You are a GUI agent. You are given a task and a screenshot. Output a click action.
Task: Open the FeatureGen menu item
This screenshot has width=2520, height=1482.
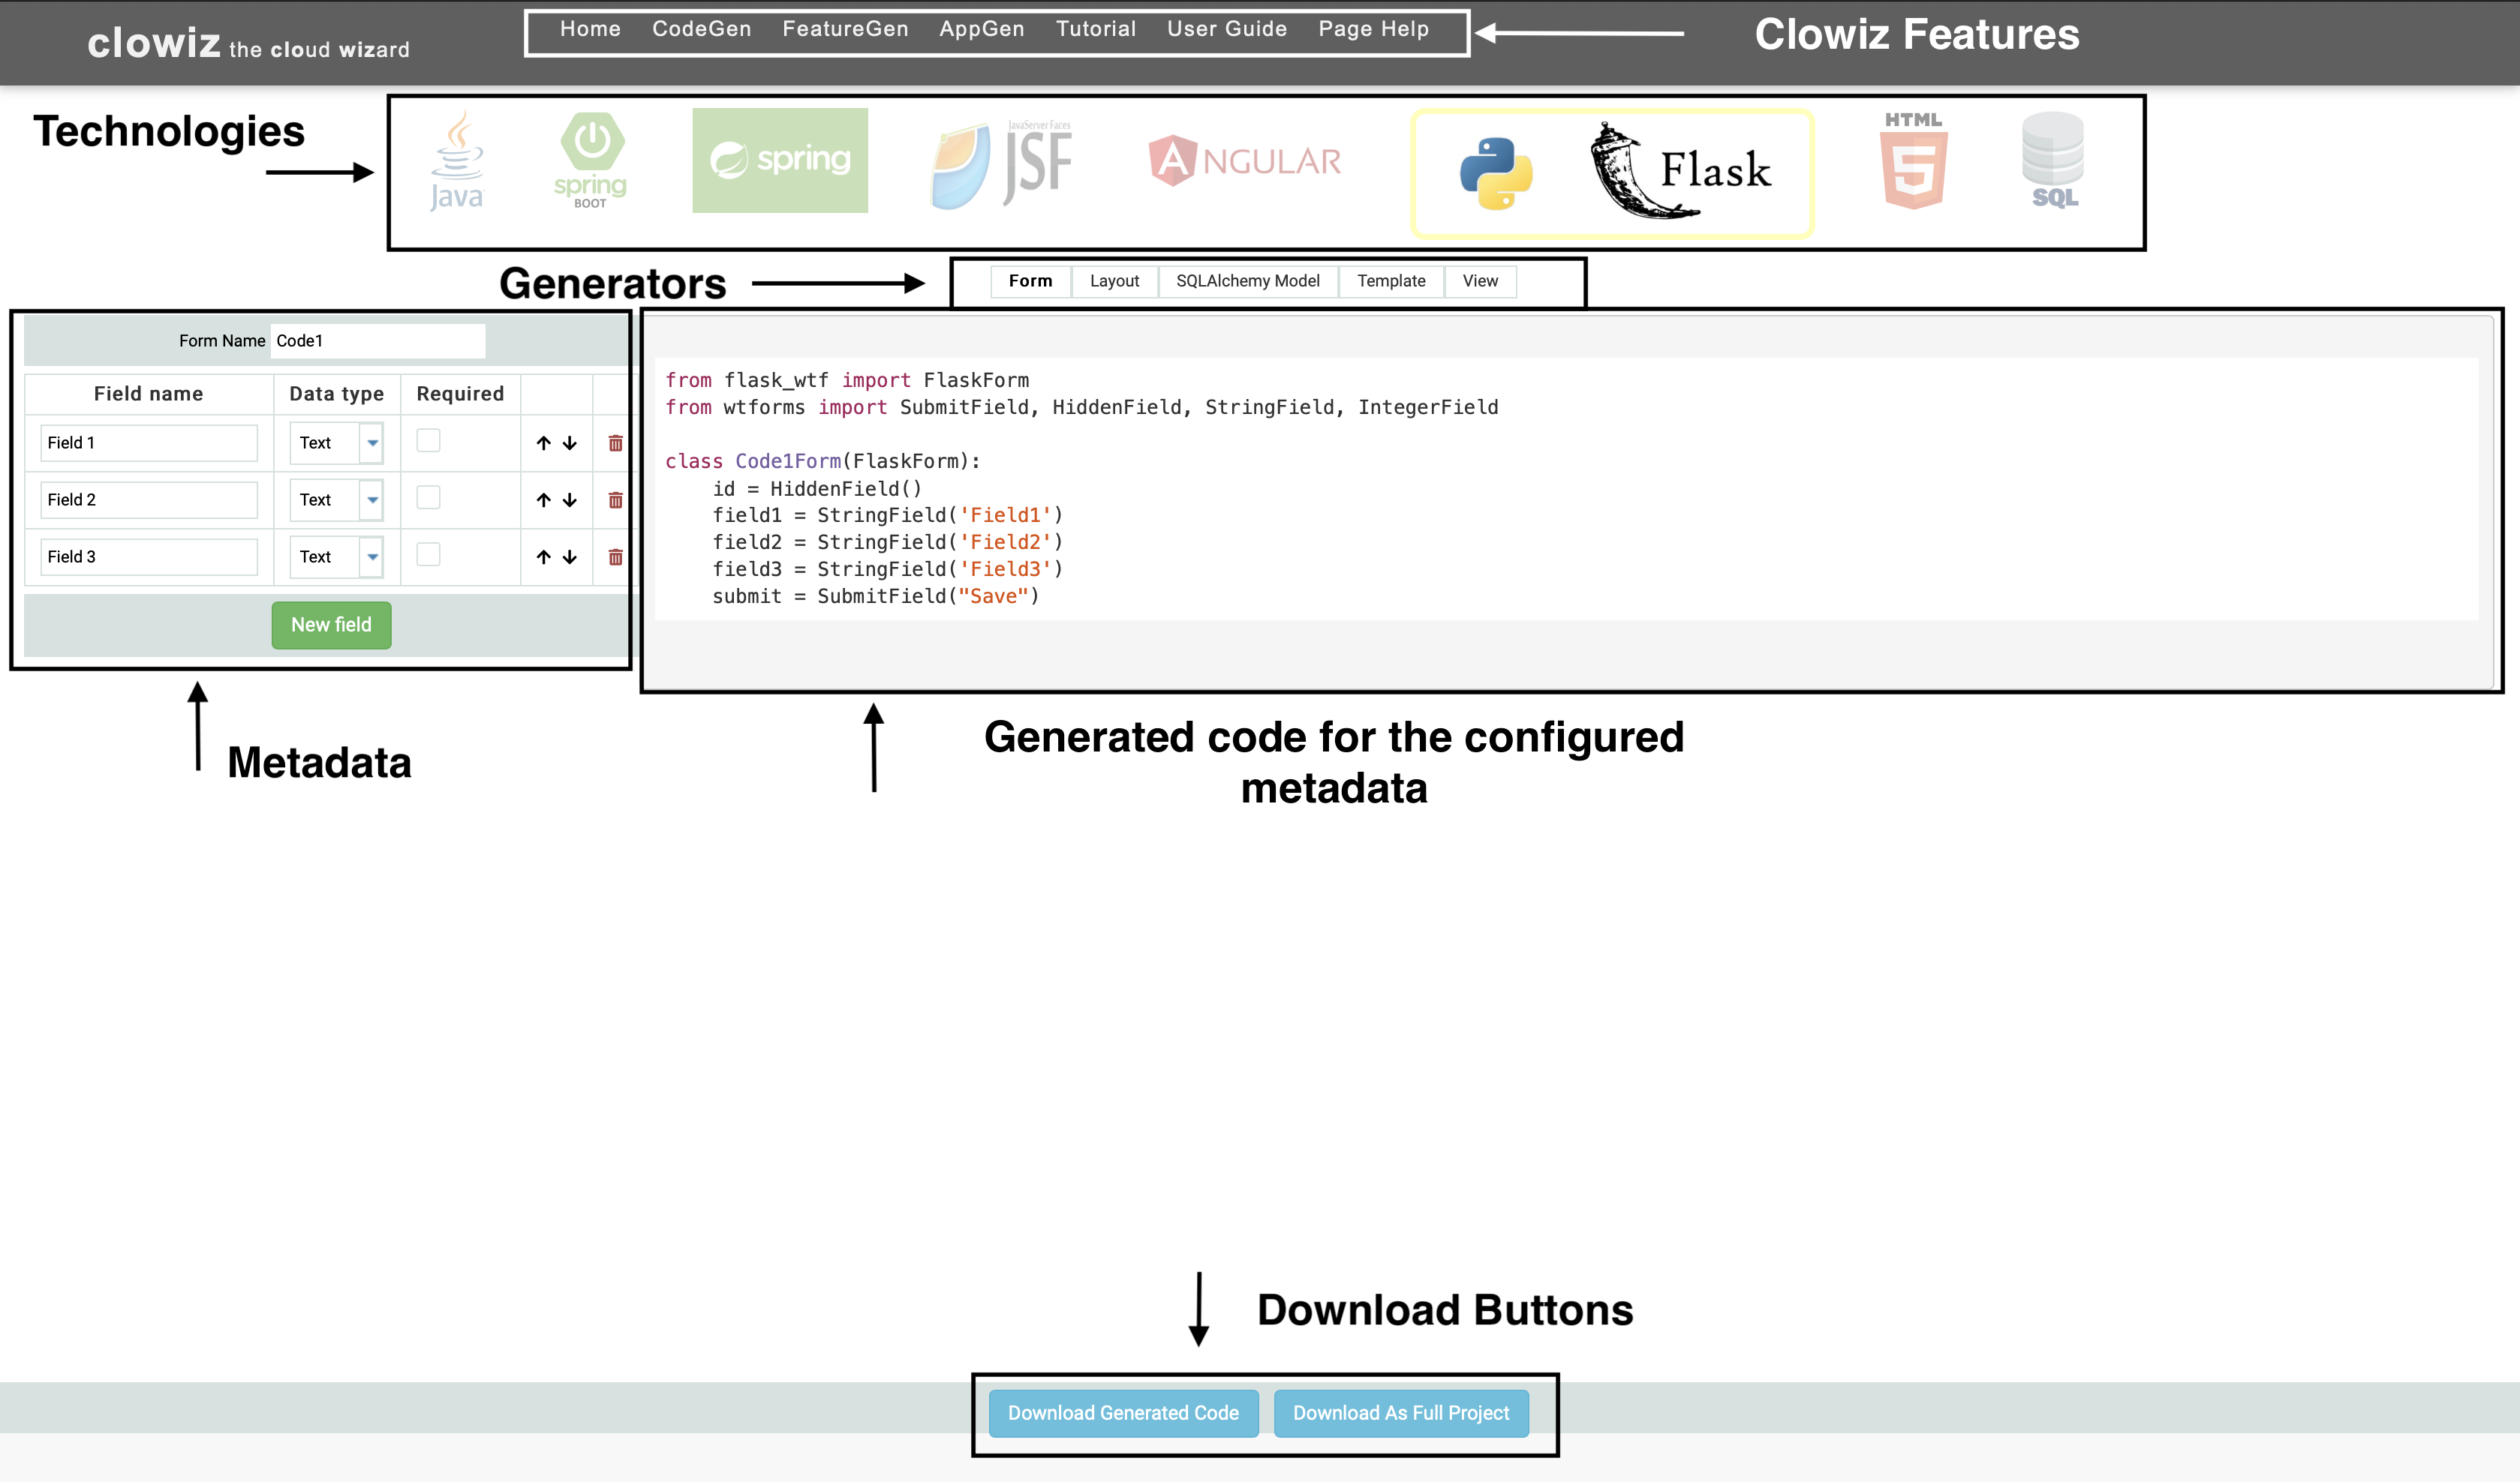coord(845,29)
